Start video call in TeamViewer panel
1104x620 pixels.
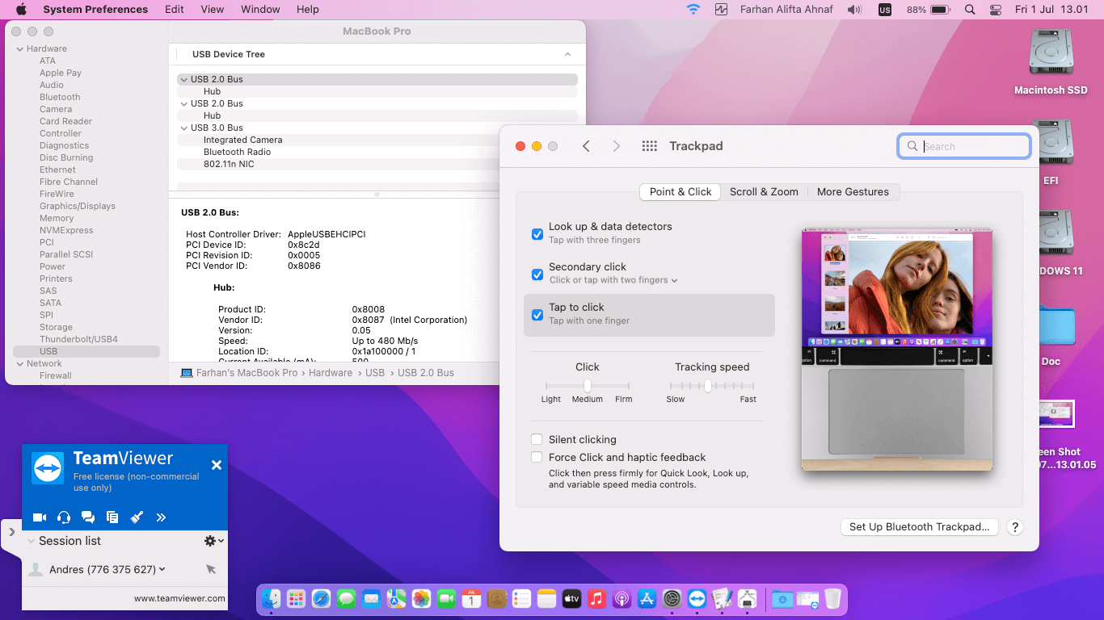39,517
